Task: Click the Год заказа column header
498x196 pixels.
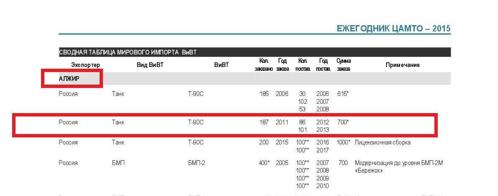Action: point(282,65)
